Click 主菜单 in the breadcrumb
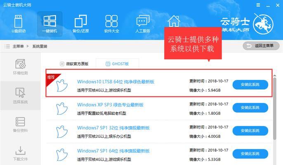Viewport: 283px width, 165px height. (18, 46)
